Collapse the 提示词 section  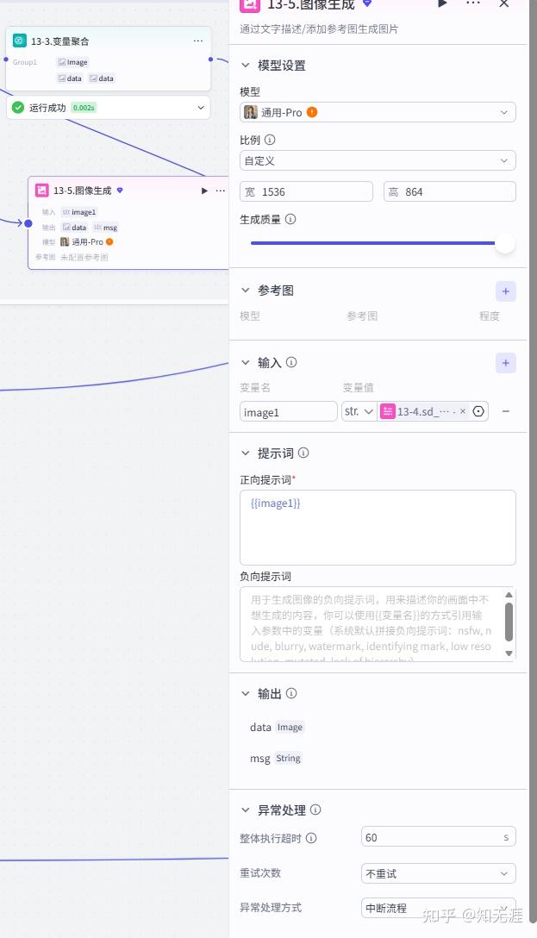tap(245, 453)
